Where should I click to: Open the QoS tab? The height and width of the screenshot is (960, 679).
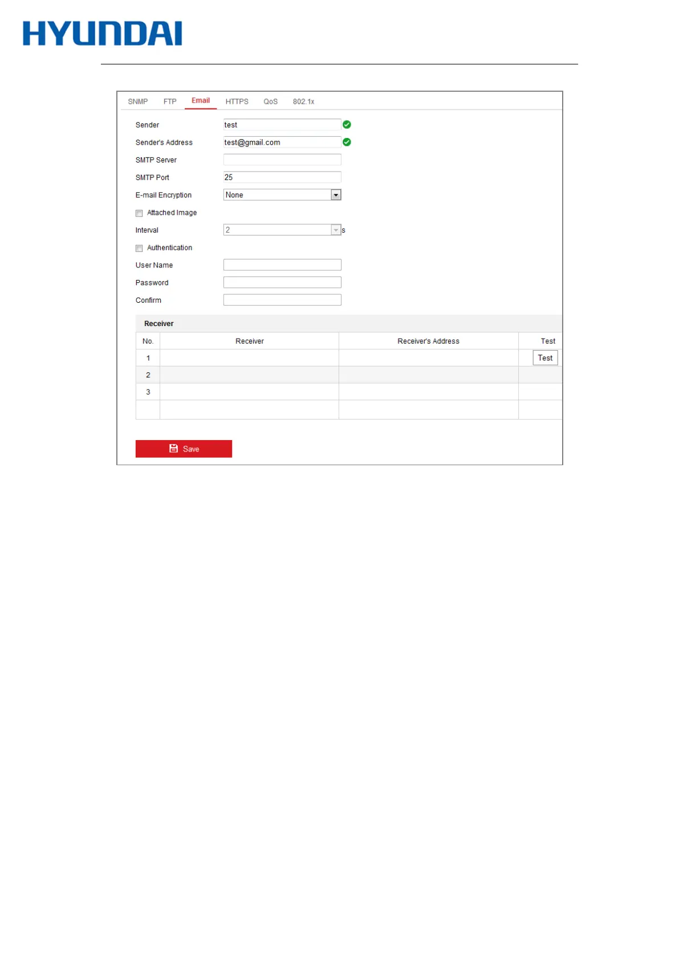(x=270, y=101)
